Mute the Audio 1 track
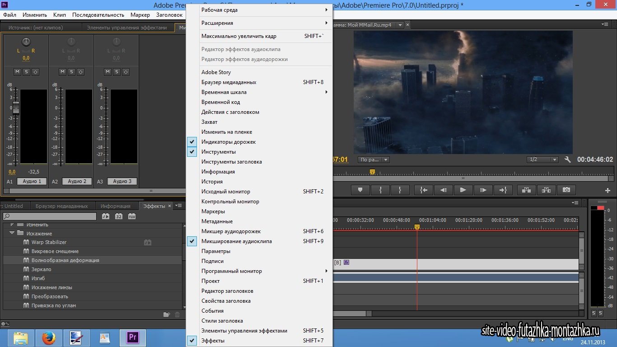This screenshot has width=617, height=347. click(17, 72)
